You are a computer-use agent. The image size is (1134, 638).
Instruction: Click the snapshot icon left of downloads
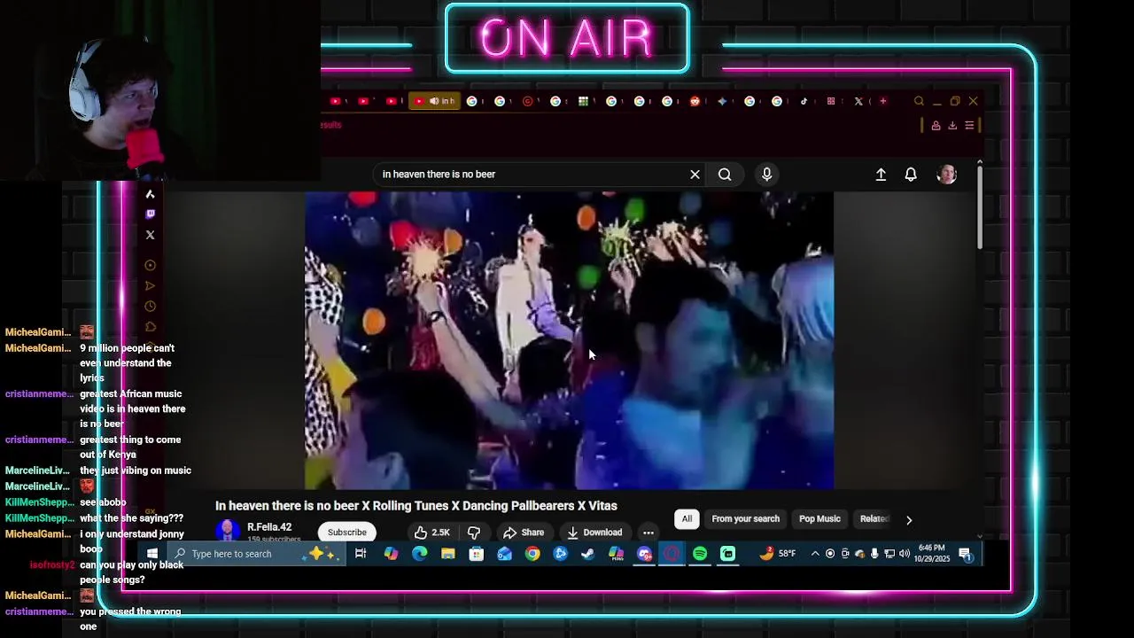(x=936, y=126)
